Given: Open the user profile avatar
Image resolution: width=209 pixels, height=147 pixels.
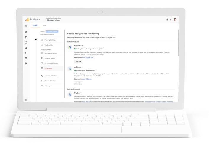Looking at the screenshot, I should click(175, 19).
